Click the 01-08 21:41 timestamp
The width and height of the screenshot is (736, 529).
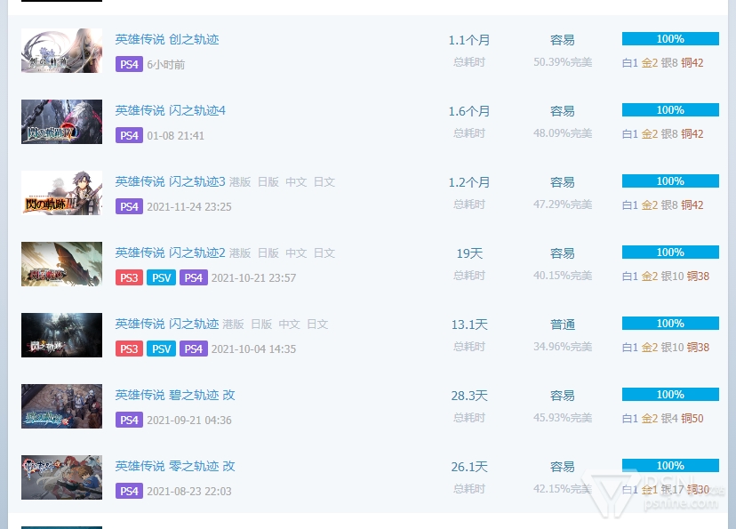tap(175, 136)
